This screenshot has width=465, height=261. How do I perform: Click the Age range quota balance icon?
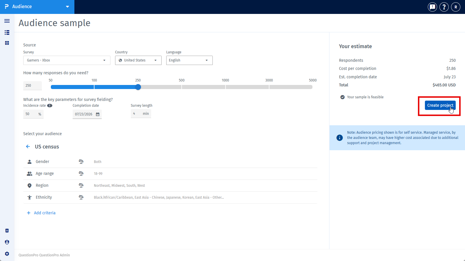(x=81, y=173)
